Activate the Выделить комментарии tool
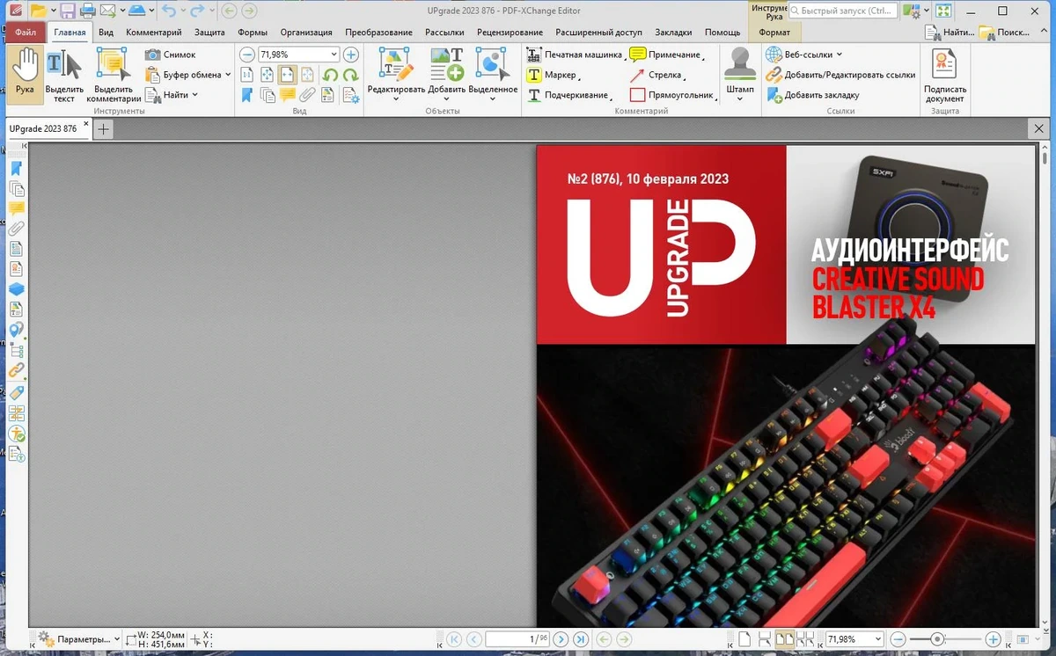1056x656 pixels. (114, 75)
